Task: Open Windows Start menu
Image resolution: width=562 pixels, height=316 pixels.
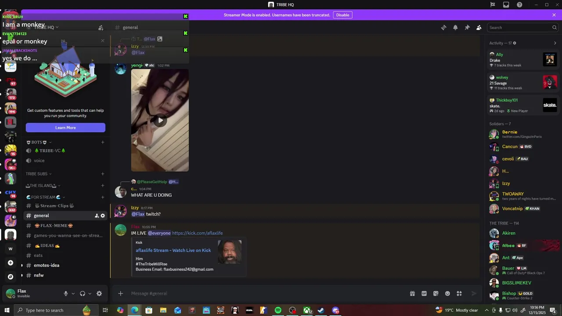Action: (7, 310)
